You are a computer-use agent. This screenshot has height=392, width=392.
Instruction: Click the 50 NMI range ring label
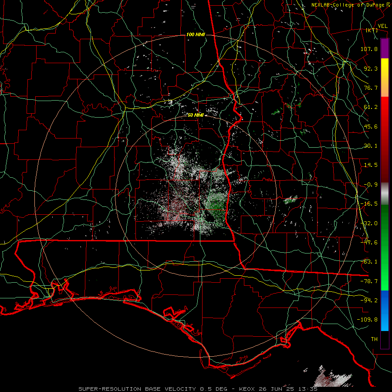point(196,115)
